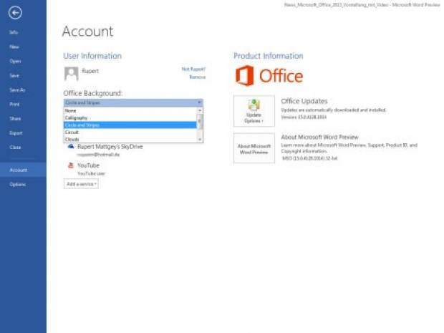The image size is (444, 333).
Task: Click the Product Information heading
Action: (268, 56)
